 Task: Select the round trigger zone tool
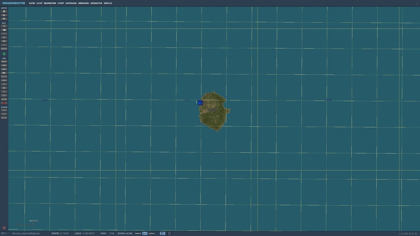coord(4,88)
